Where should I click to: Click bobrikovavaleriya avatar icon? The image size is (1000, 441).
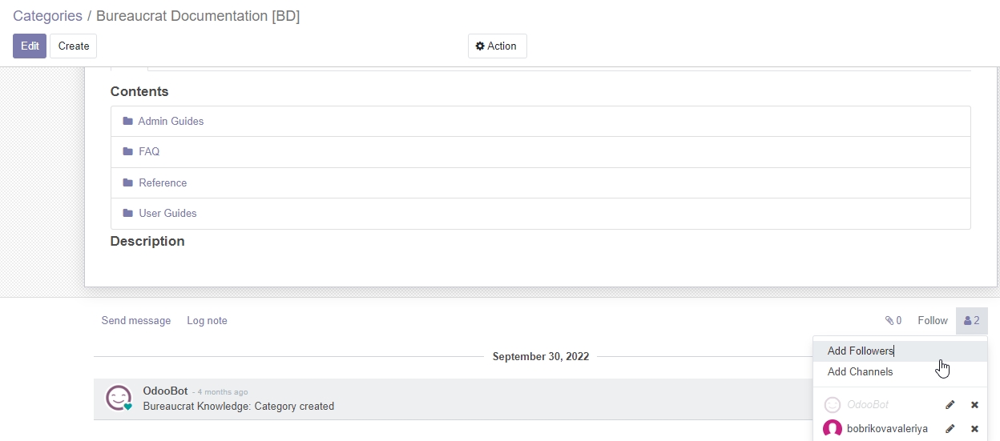[x=833, y=429]
